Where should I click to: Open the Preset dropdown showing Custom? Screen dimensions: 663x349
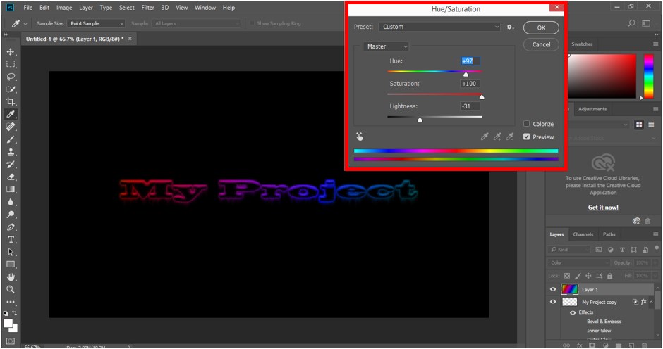point(439,27)
